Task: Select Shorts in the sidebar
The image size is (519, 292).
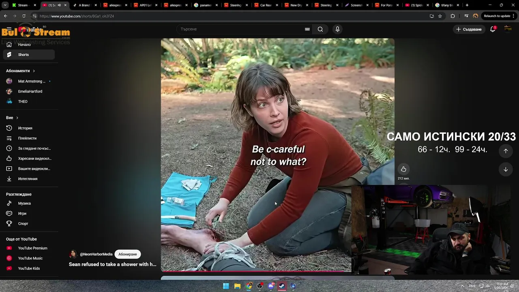Action: pos(29,55)
